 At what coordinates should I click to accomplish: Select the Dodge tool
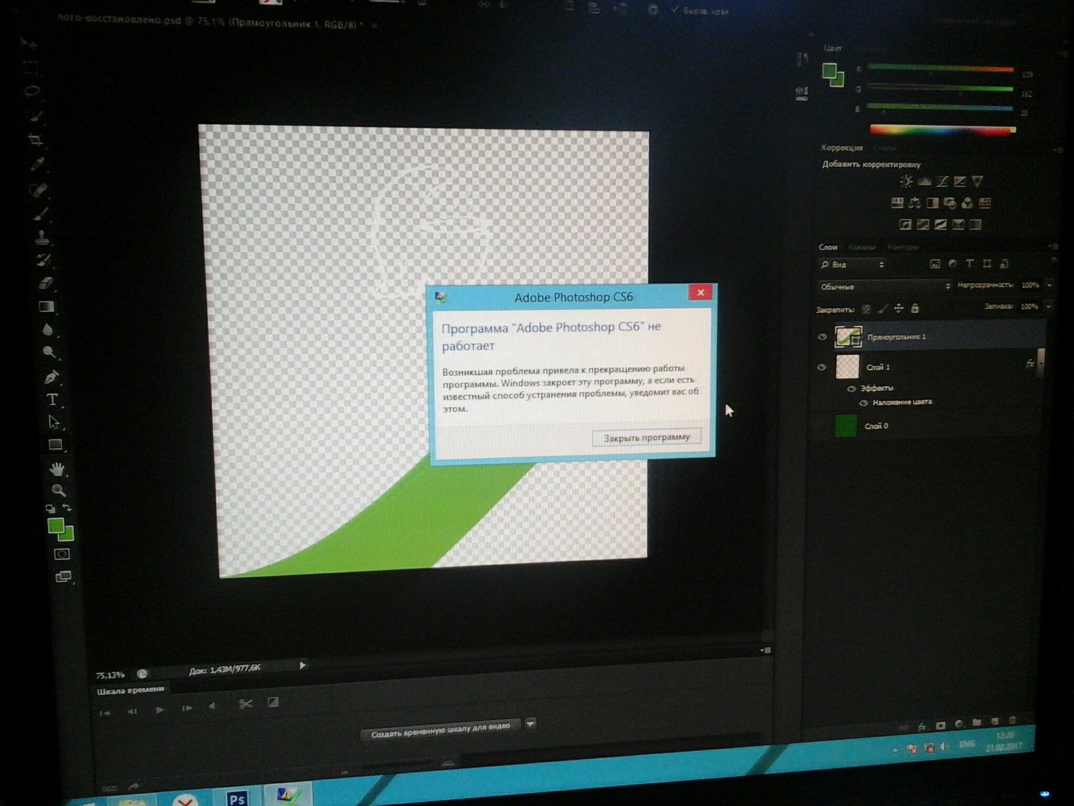[49, 352]
